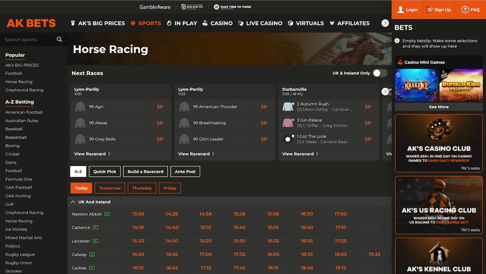Click the Login person icon
The height and width of the screenshot is (274, 486).
[400, 10]
